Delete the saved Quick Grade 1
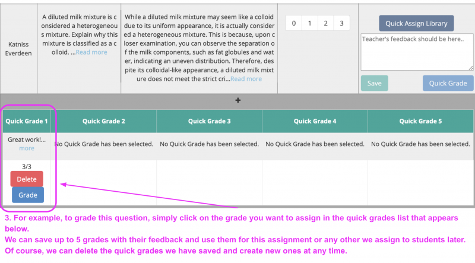This screenshot has height=263, width=475. 27,179
